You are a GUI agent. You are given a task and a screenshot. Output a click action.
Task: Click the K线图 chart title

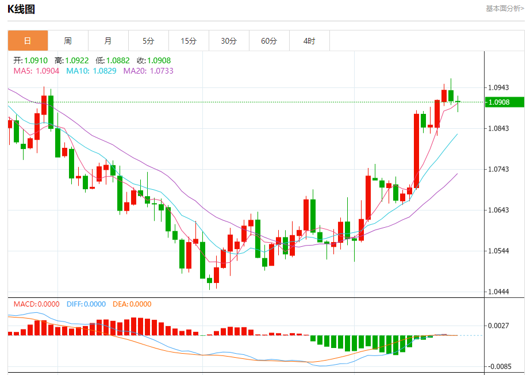click(x=21, y=9)
